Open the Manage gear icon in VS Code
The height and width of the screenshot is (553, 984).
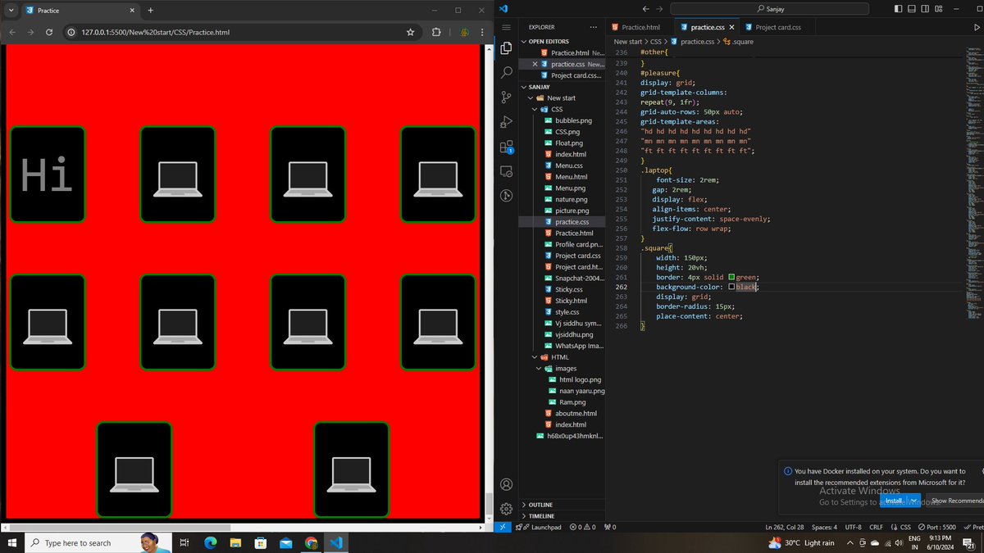tap(506, 508)
